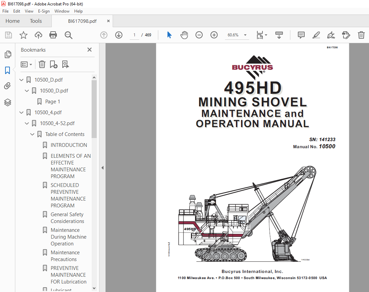369x292 pixels.
Task: Go to previous page arrow
Action: pos(104,35)
